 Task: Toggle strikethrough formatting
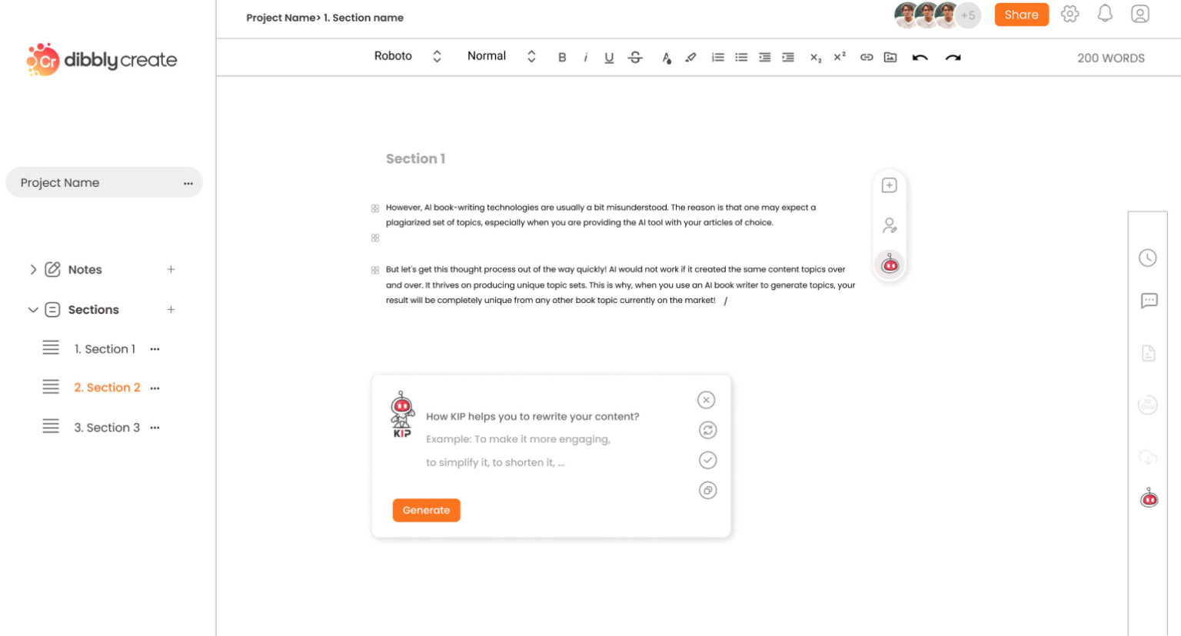[635, 57]
